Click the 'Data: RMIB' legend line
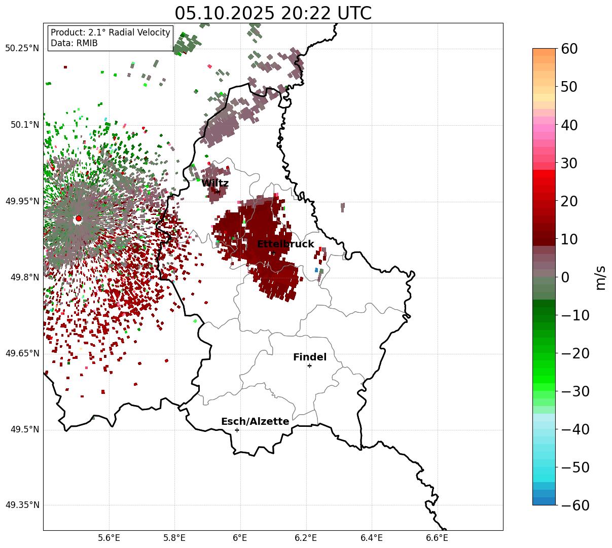The image size is (612, 548). click(x=74, y=44)
